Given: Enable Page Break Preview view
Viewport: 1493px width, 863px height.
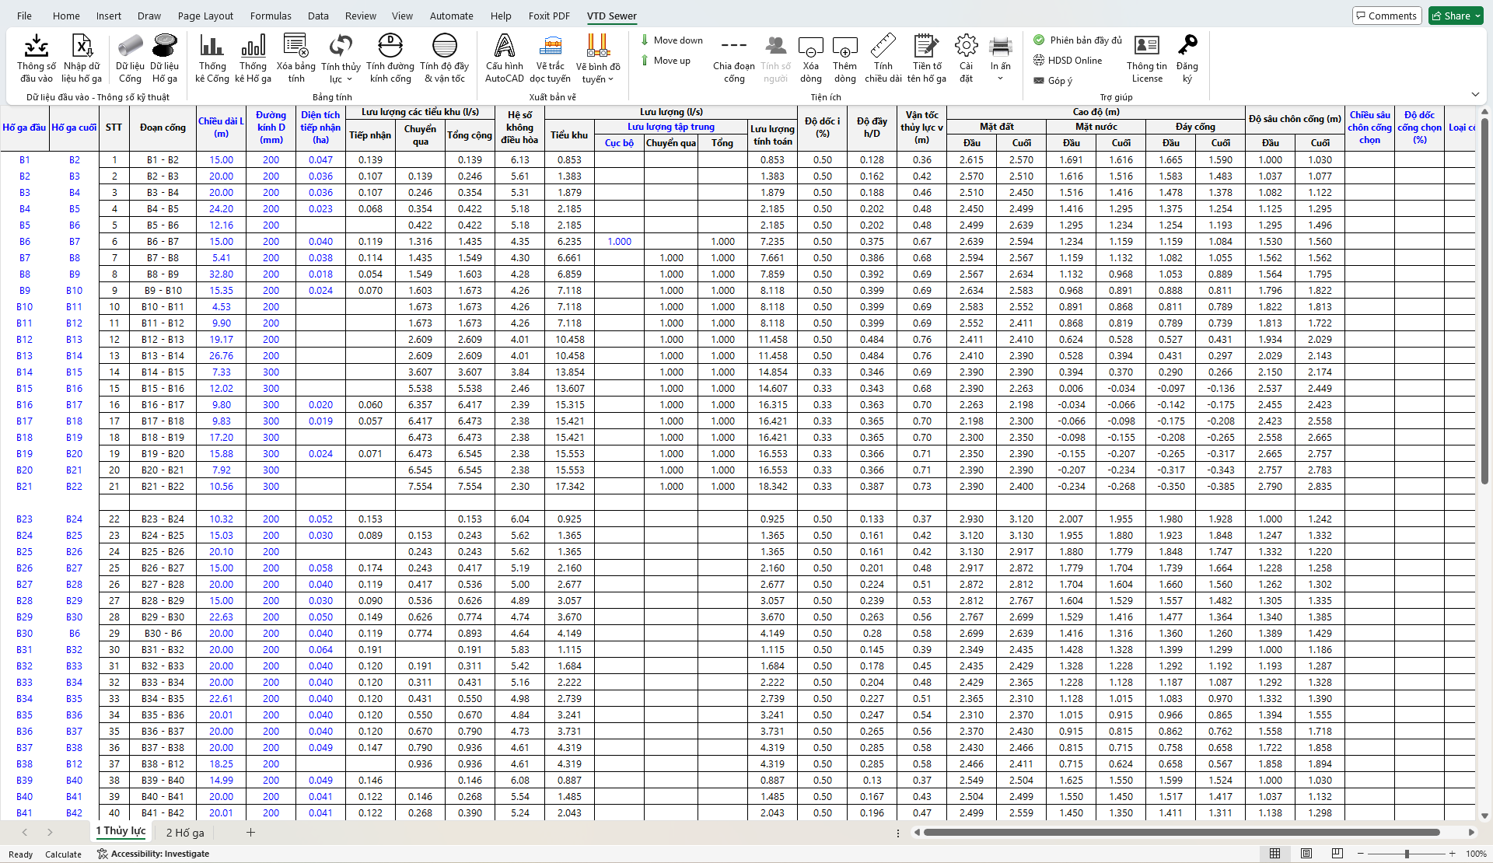Looking at the screenshot, I should (1337, 854).
